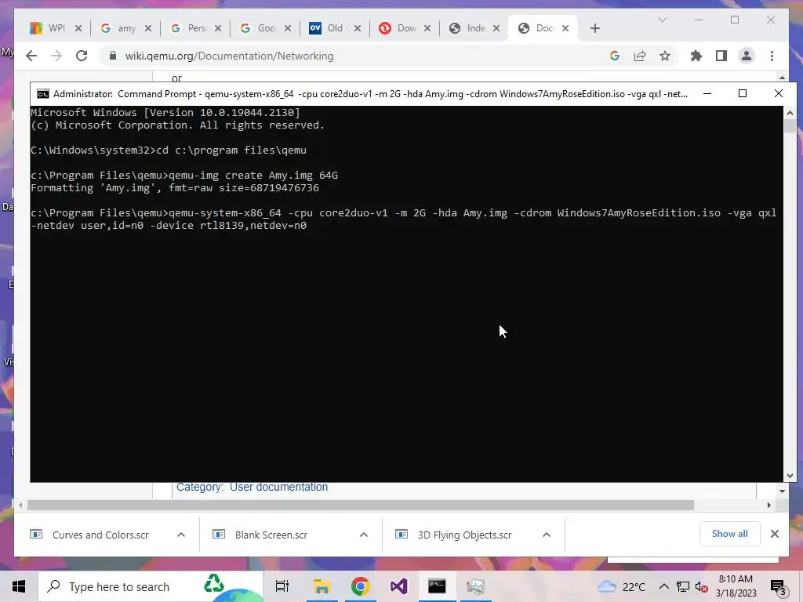Expand options for 3D Flying Objects.scr
The image size is (803, 602).
pos(547,535)
